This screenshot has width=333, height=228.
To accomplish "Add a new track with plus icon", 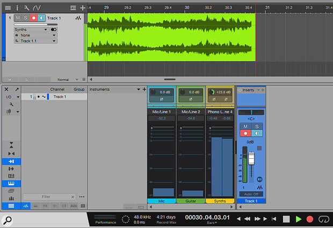I will (x=83, y=8).
